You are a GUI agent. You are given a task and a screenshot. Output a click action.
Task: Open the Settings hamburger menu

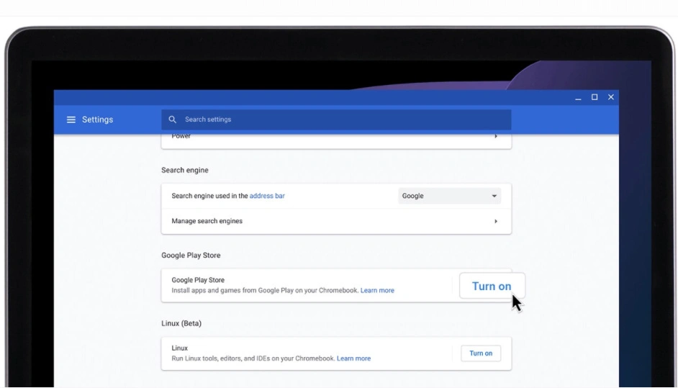pyautogui.click(x=71, y=119)
